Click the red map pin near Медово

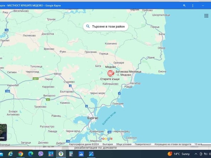pos(110,73)
